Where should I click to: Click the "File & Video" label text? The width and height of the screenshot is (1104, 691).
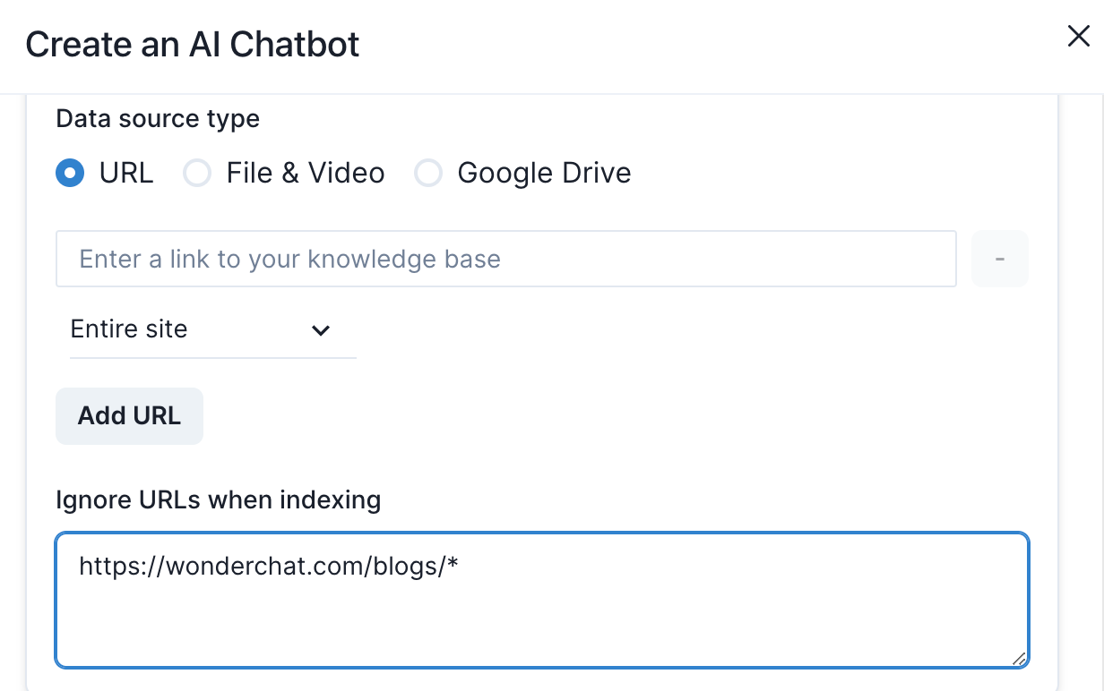coord(306,173)
